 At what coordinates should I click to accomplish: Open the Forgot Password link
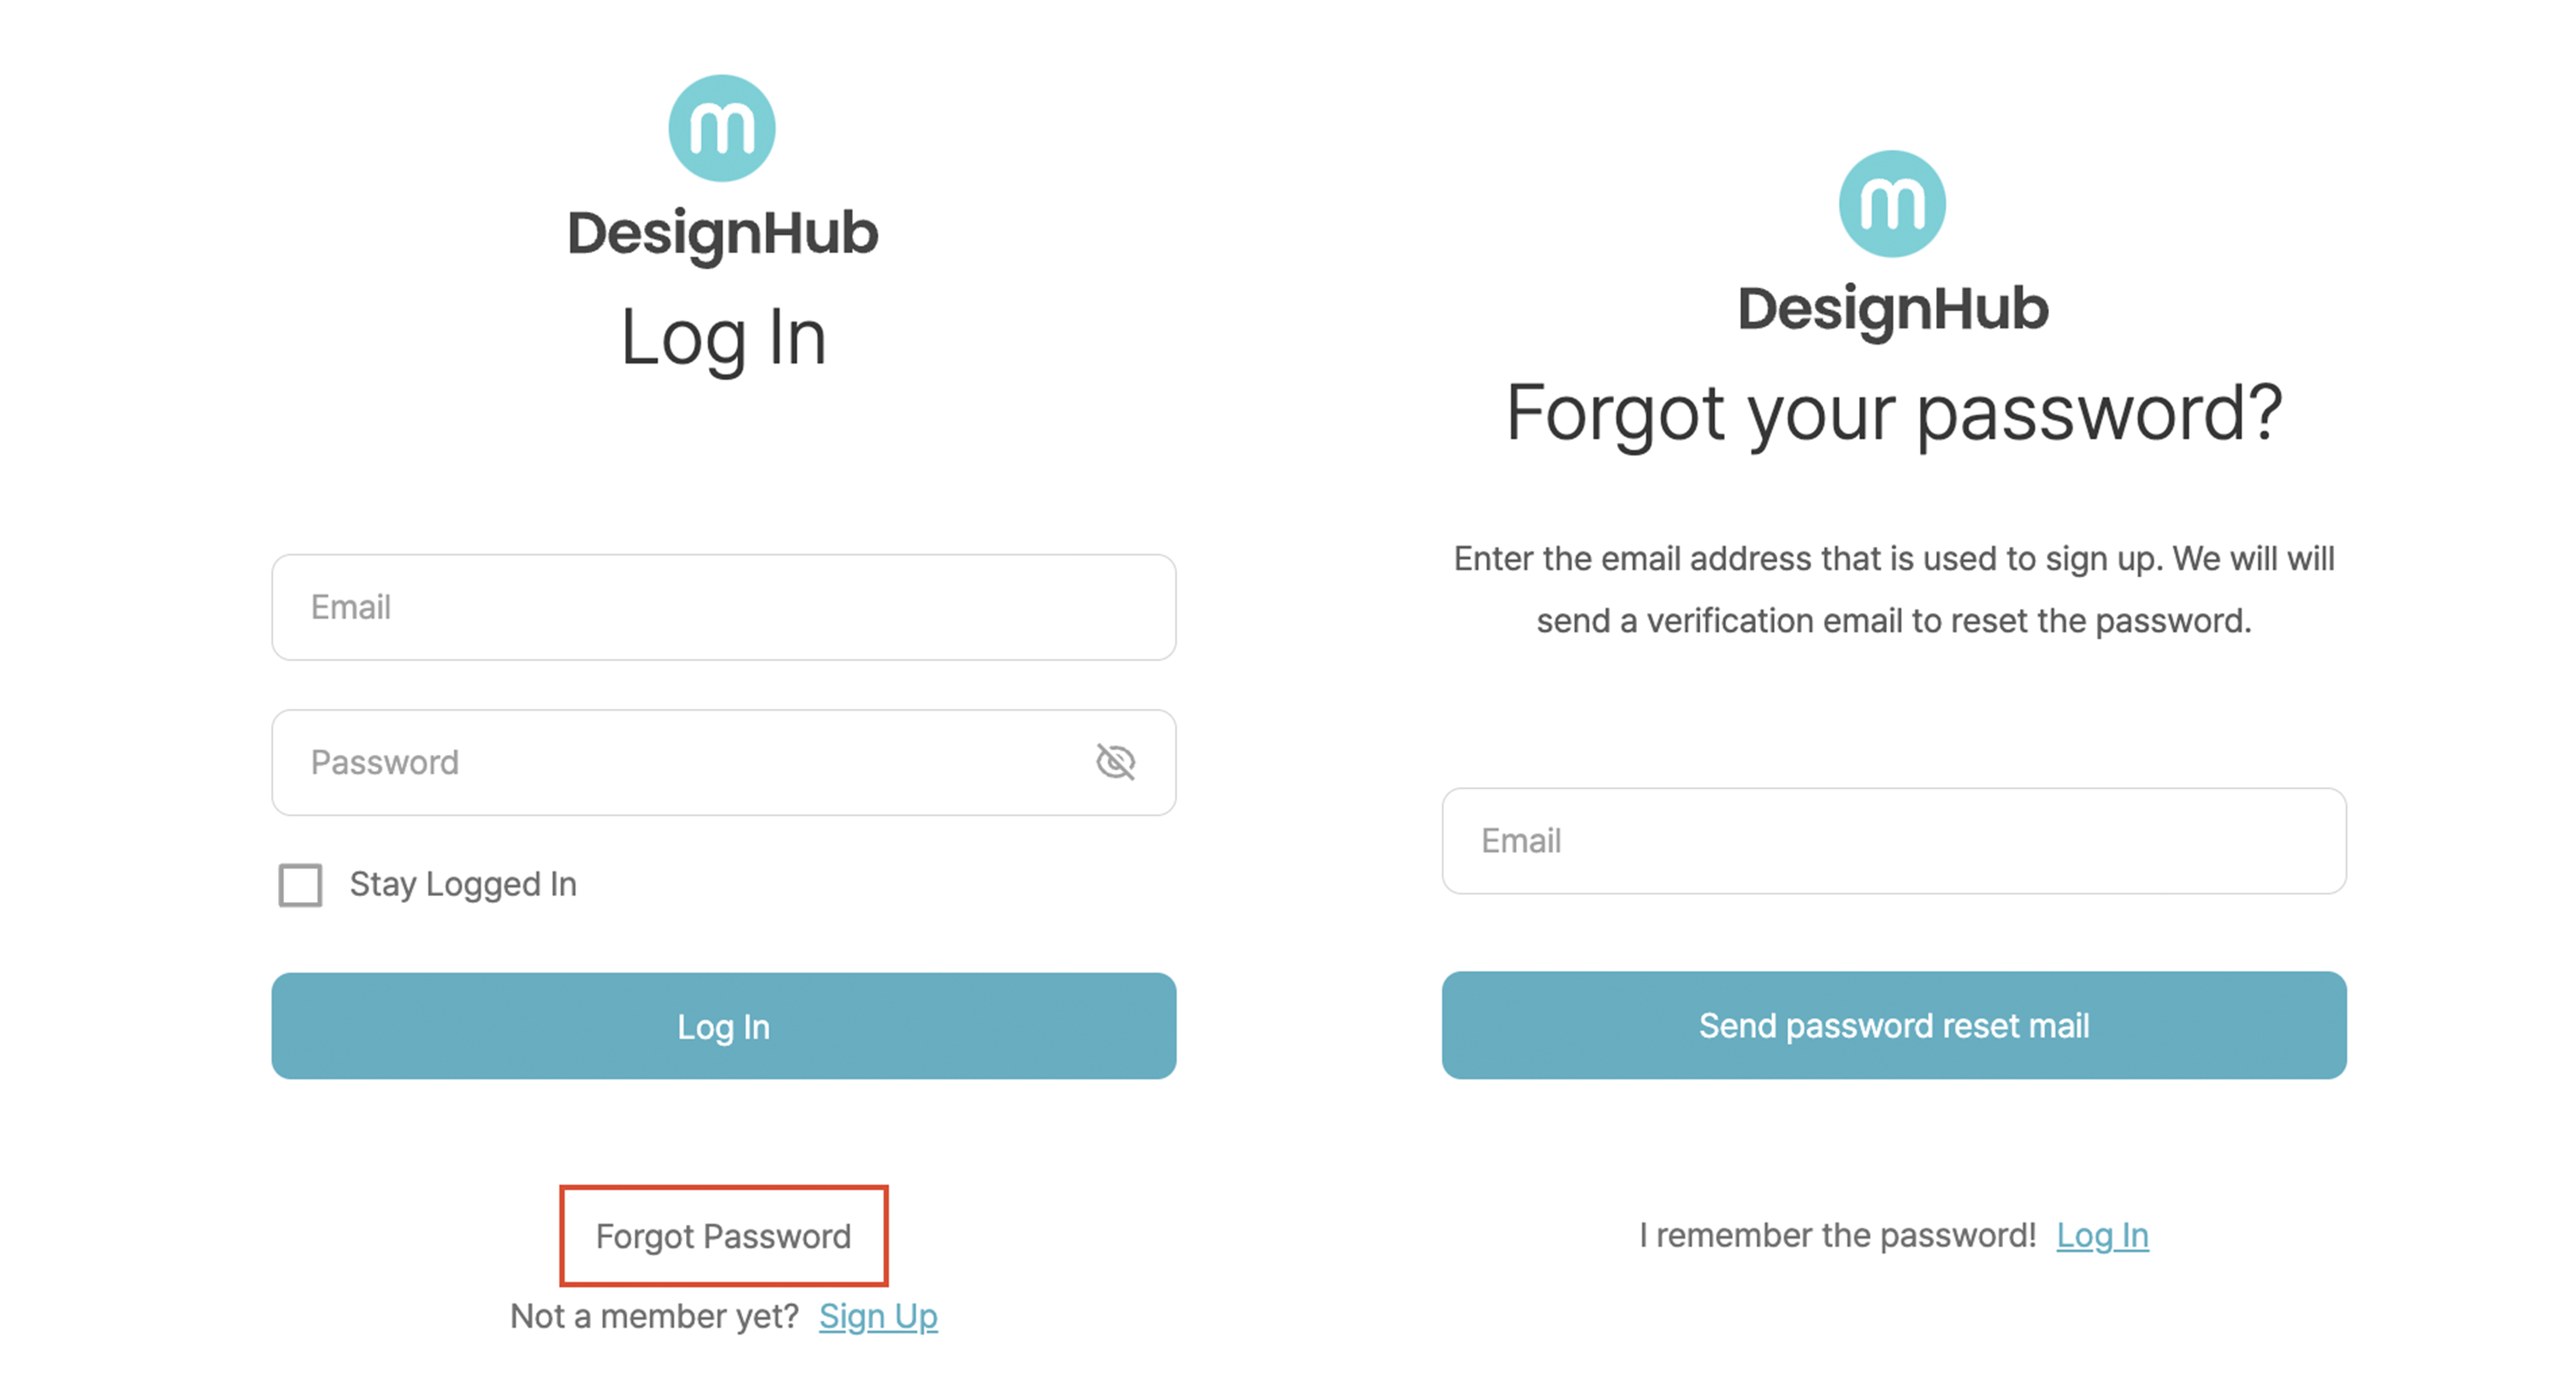723,1236
